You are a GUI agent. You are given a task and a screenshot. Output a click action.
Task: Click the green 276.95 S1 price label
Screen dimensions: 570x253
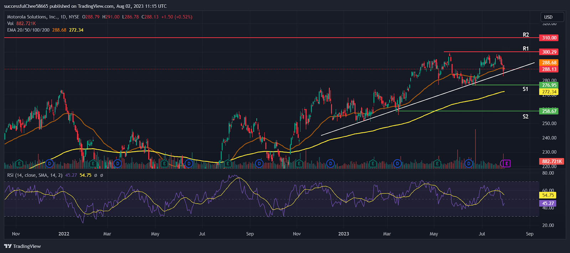tap(549, 85)
